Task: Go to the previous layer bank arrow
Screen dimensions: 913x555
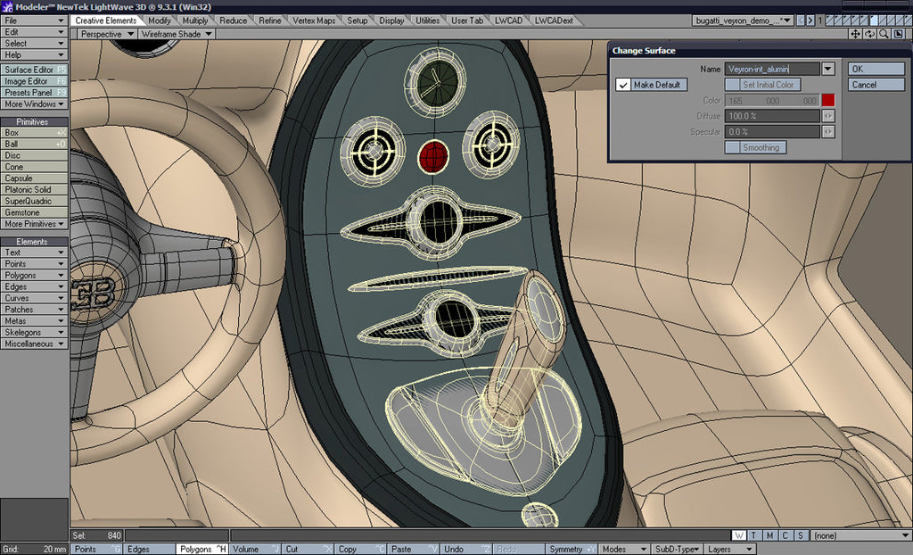Action: click(x=799, y=21)
